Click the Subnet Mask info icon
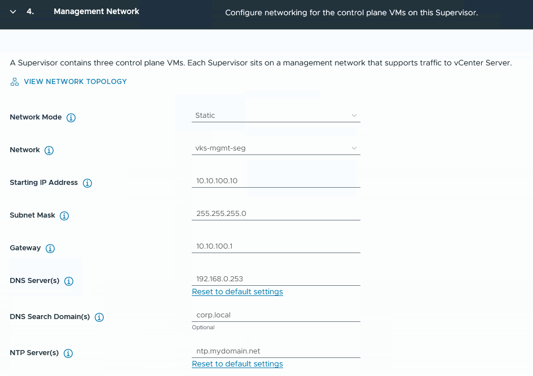 point(64,216)
